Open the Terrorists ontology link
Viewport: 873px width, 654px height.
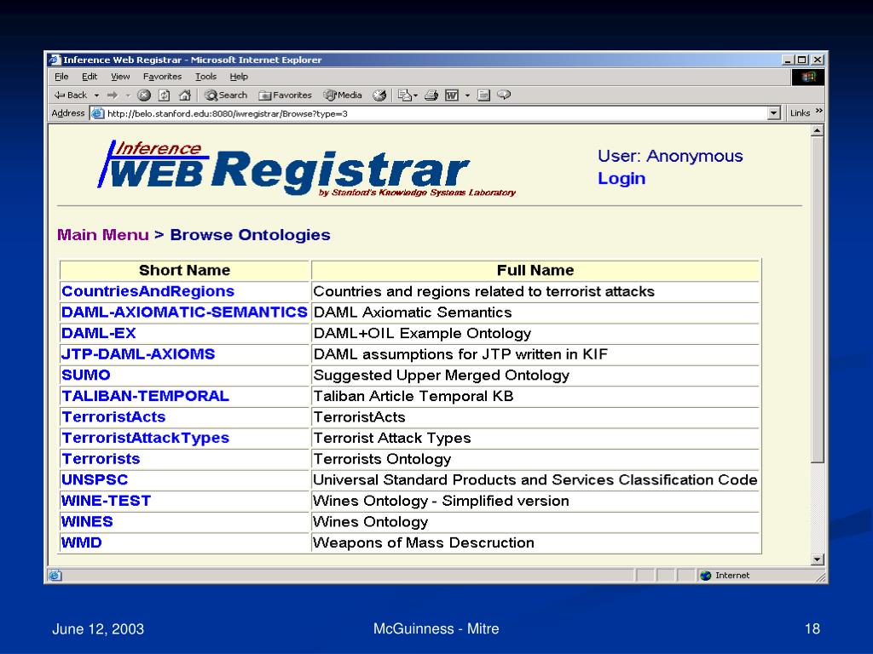click(101, 459)
